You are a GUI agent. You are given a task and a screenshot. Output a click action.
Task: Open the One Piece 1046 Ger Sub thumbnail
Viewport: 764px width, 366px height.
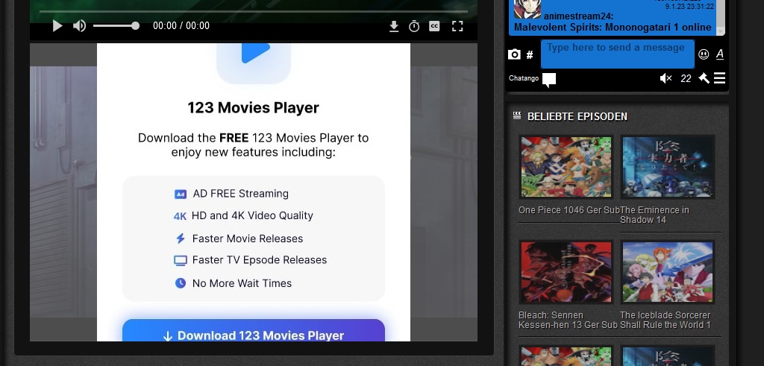(566, 167)
